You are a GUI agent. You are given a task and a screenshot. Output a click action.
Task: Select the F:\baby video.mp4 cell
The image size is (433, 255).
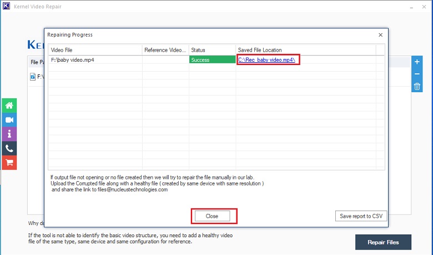pyautogui.click(x=95, y=59)
